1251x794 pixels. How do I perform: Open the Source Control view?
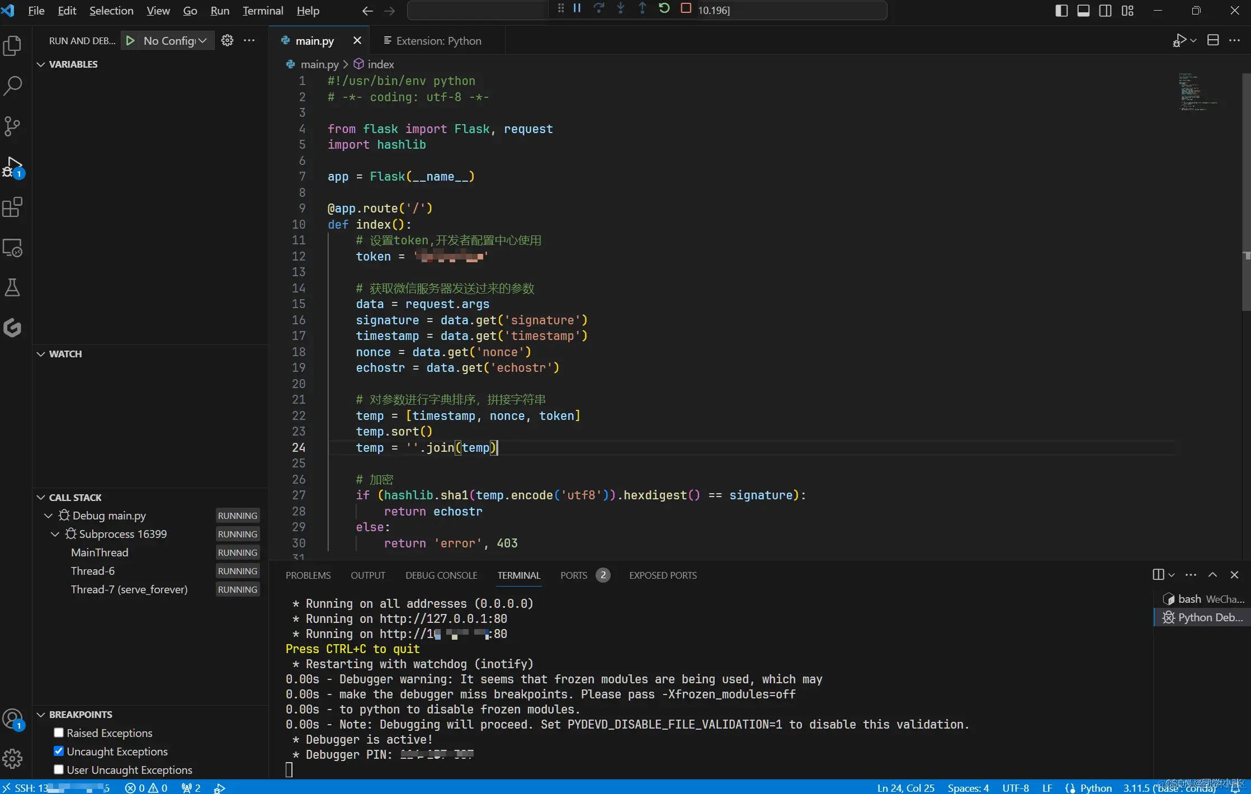tap(12, 126)
